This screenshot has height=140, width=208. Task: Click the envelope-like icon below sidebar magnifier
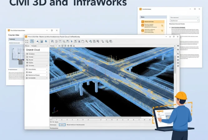click(178, 49)
